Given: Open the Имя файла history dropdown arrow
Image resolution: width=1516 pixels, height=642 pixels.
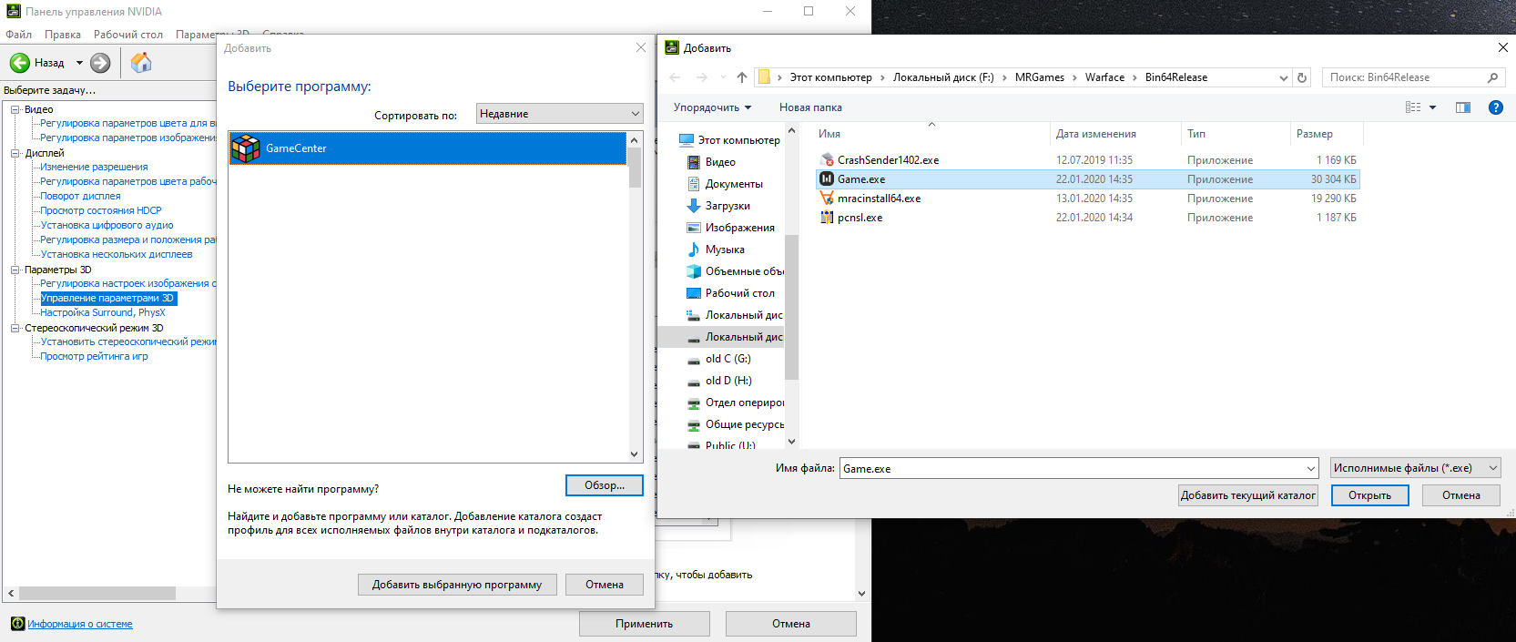Looking at the screenshot, I should [x=1310, y=469].
